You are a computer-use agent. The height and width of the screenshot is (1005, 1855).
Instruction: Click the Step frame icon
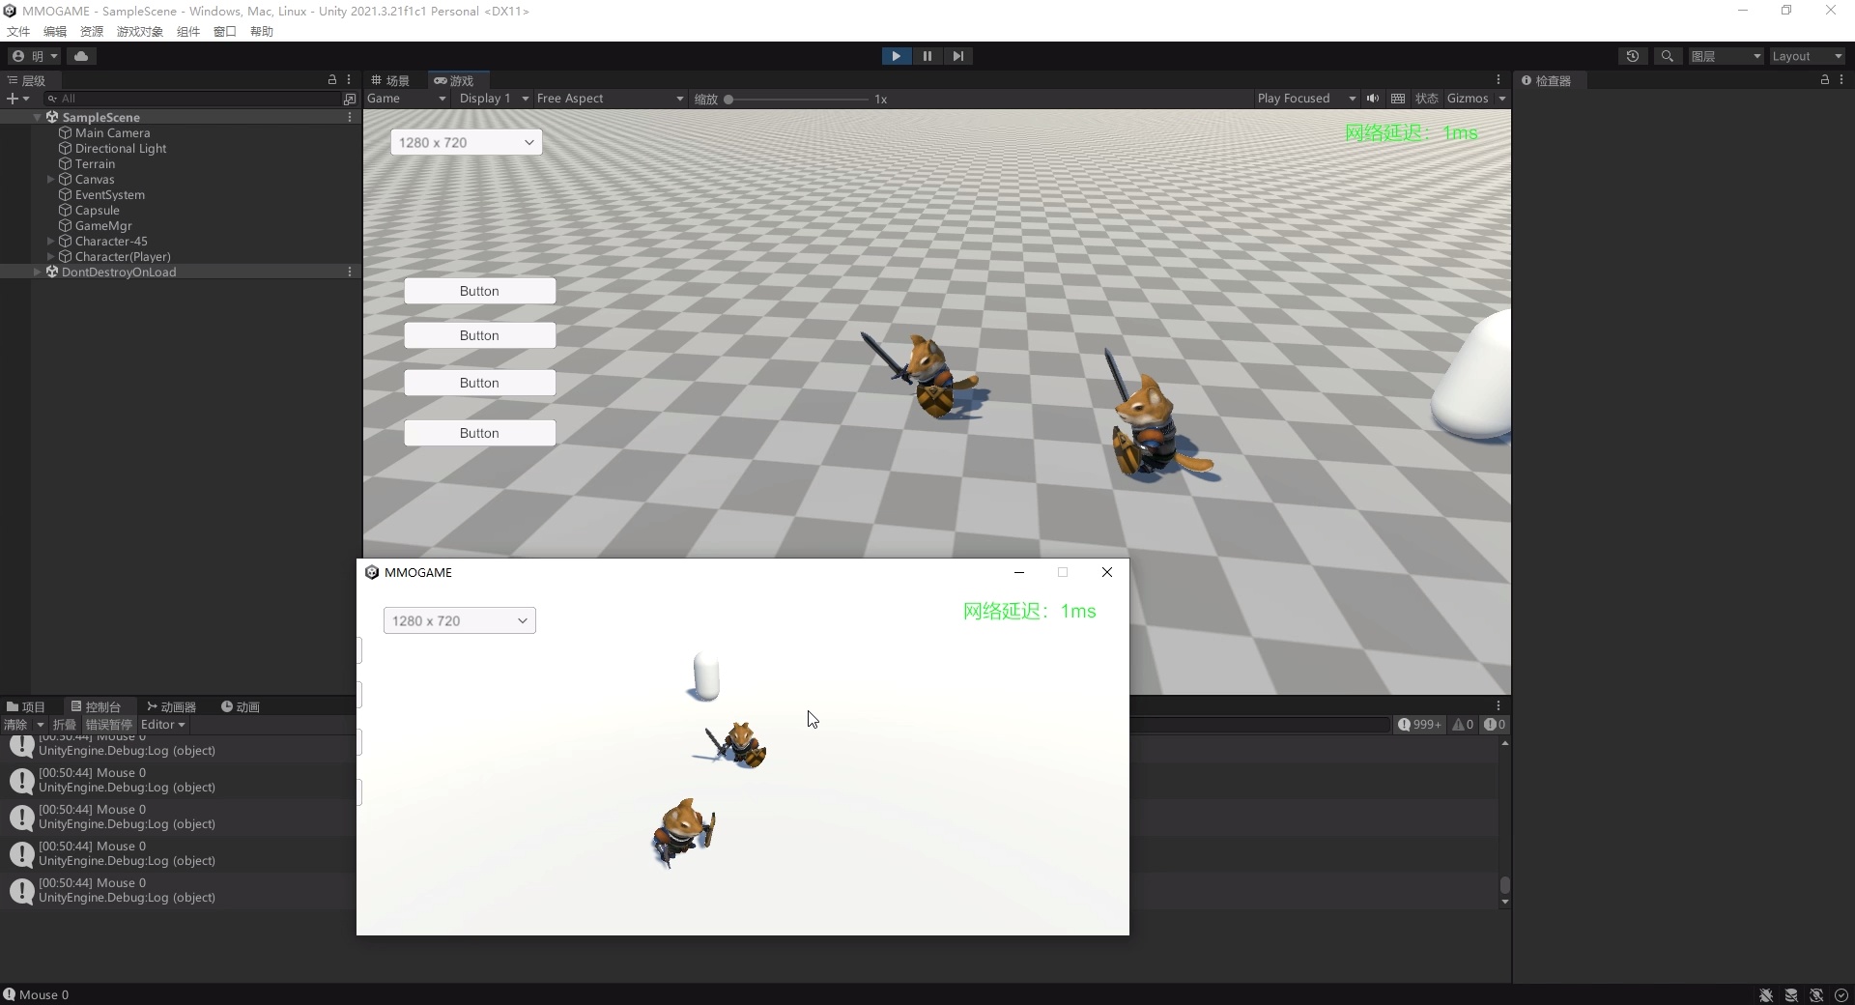point(957,56)
